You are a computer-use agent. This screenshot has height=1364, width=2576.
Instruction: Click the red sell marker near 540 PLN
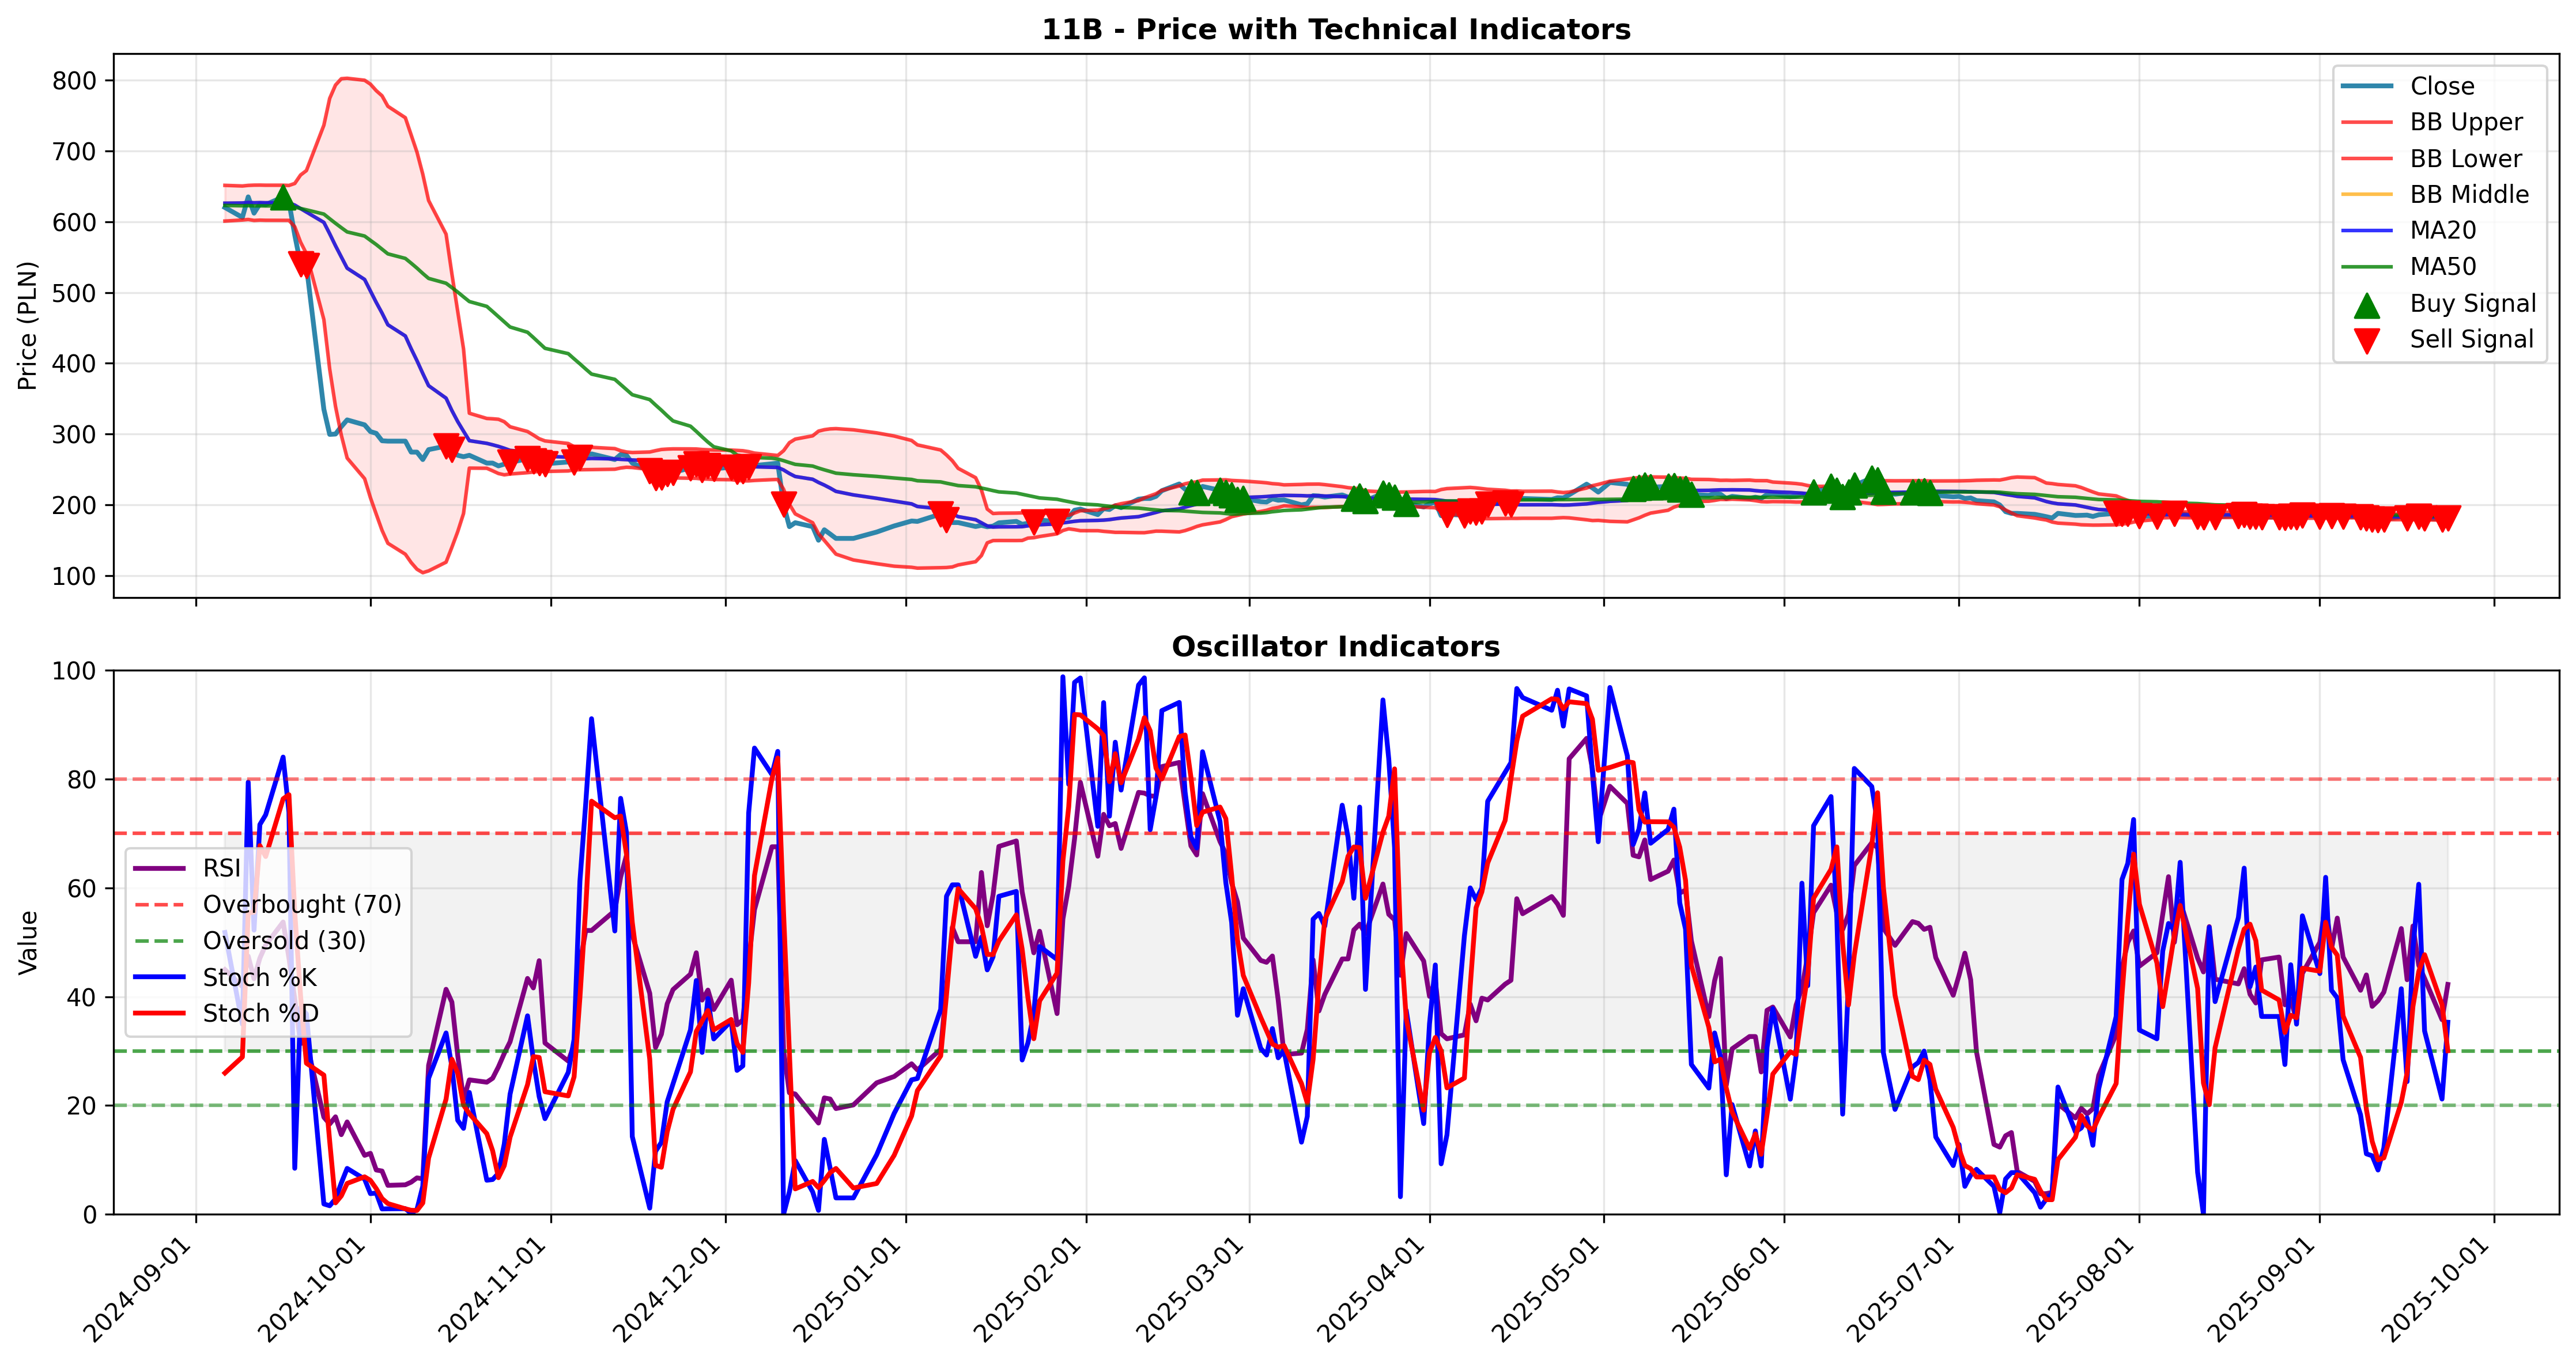coord(304,264)
